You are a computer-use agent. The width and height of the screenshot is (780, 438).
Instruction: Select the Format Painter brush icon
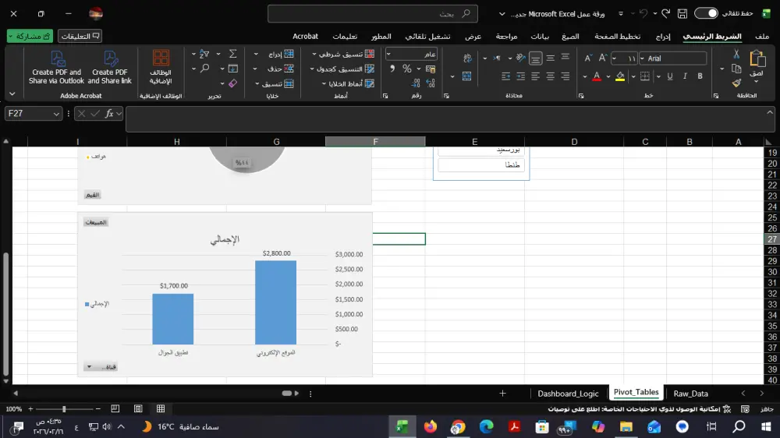(736, 83)
